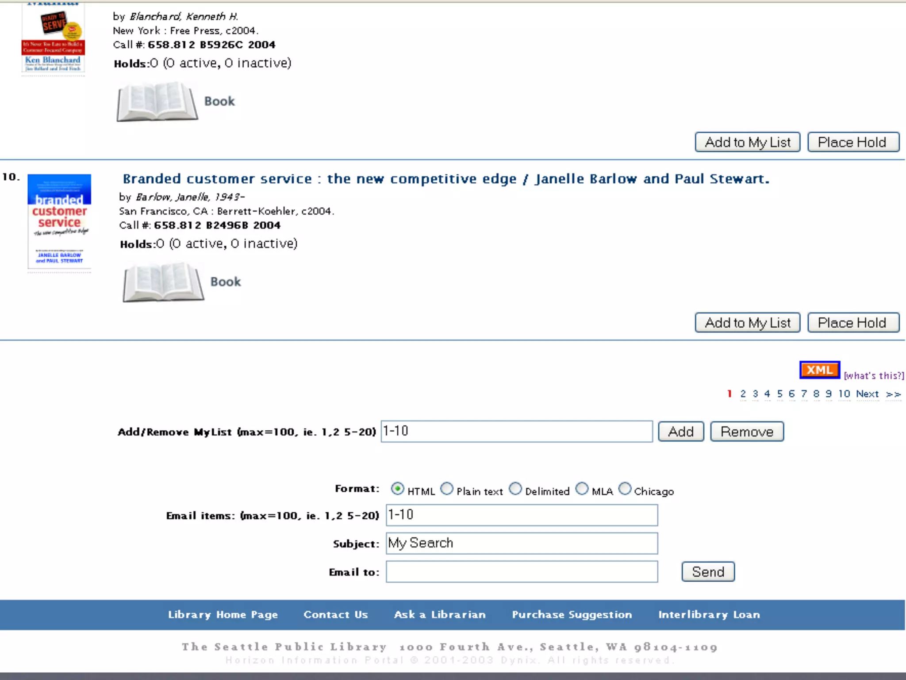Open the what's this? help link
Image resolution: width=906 pixels, height=680 pixels.
click(x=874, y=375)
